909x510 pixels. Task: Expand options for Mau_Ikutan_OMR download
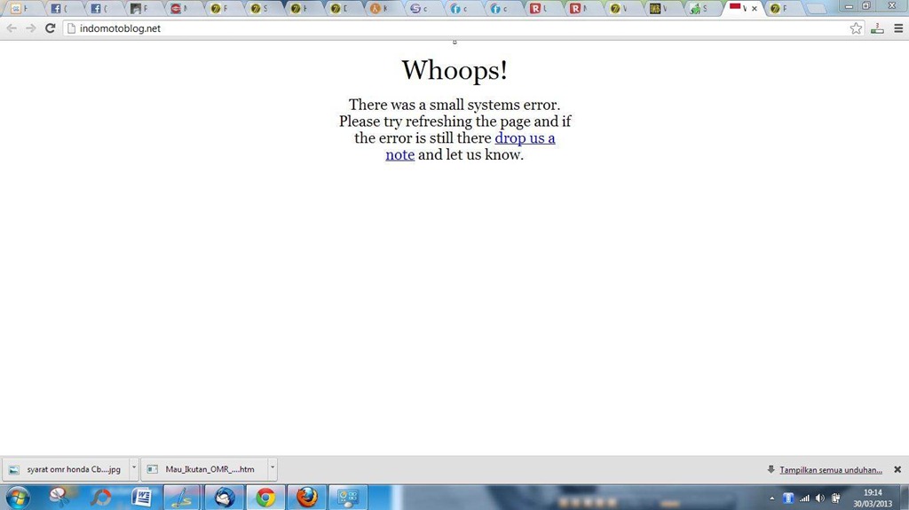pos(273,469)
